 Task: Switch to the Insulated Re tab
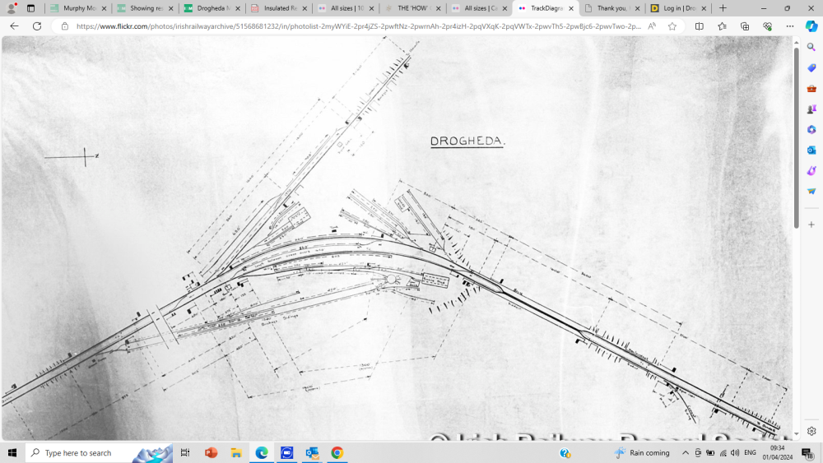tap(278, 8)
